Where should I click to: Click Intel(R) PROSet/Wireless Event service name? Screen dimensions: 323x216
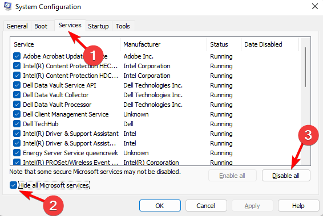(x=70, y=163)
